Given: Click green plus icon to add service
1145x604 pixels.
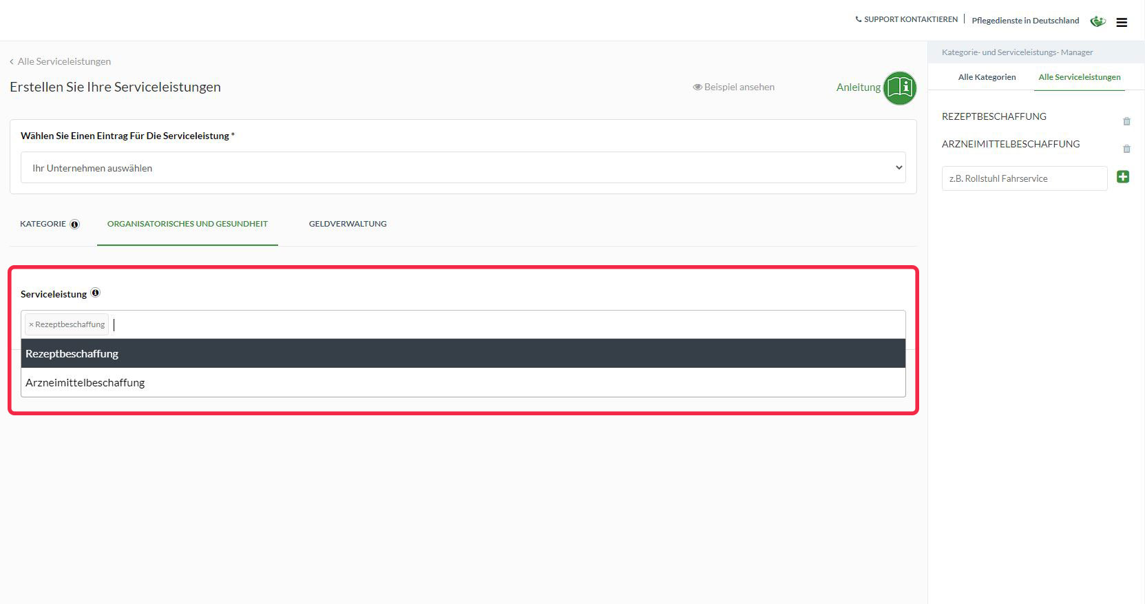Looking at the screenshot, I should [x=1122, y=177].
